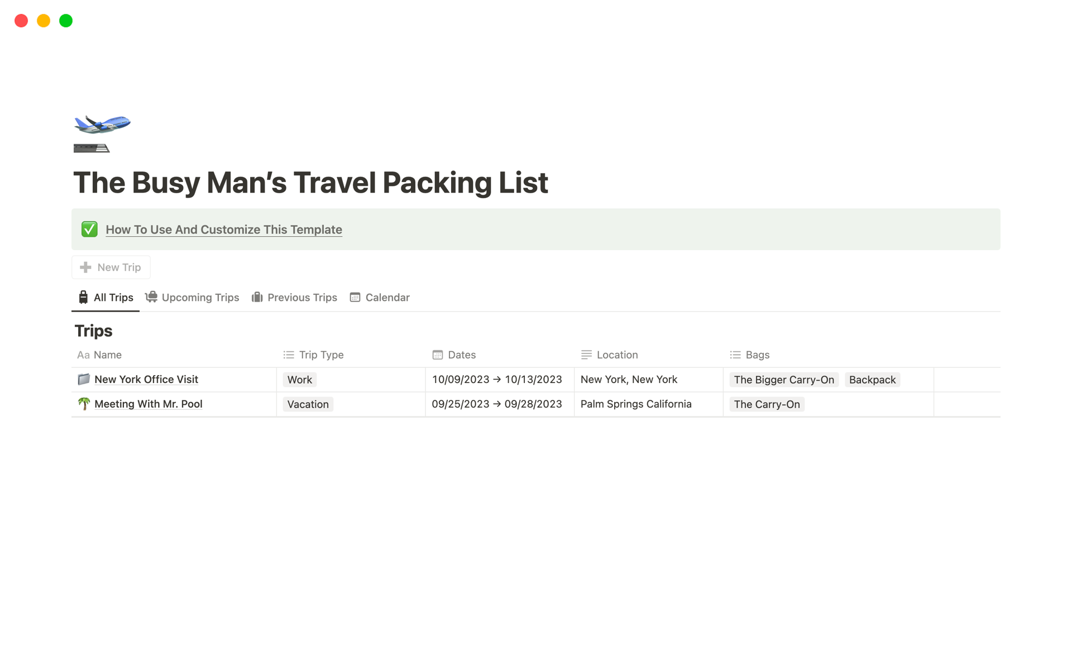Select the All Trips tab
The width and height of the screenshot is (1072, 670).
pyautogui.click(x=106, y=298)
